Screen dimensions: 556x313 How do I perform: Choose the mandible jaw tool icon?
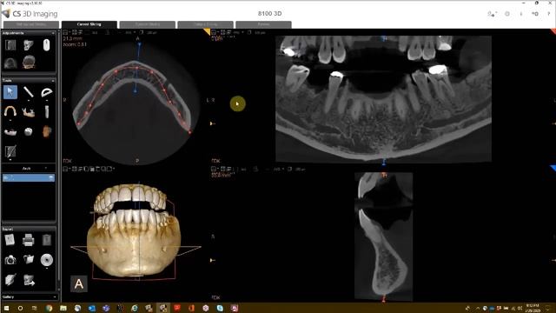point(29,112)
